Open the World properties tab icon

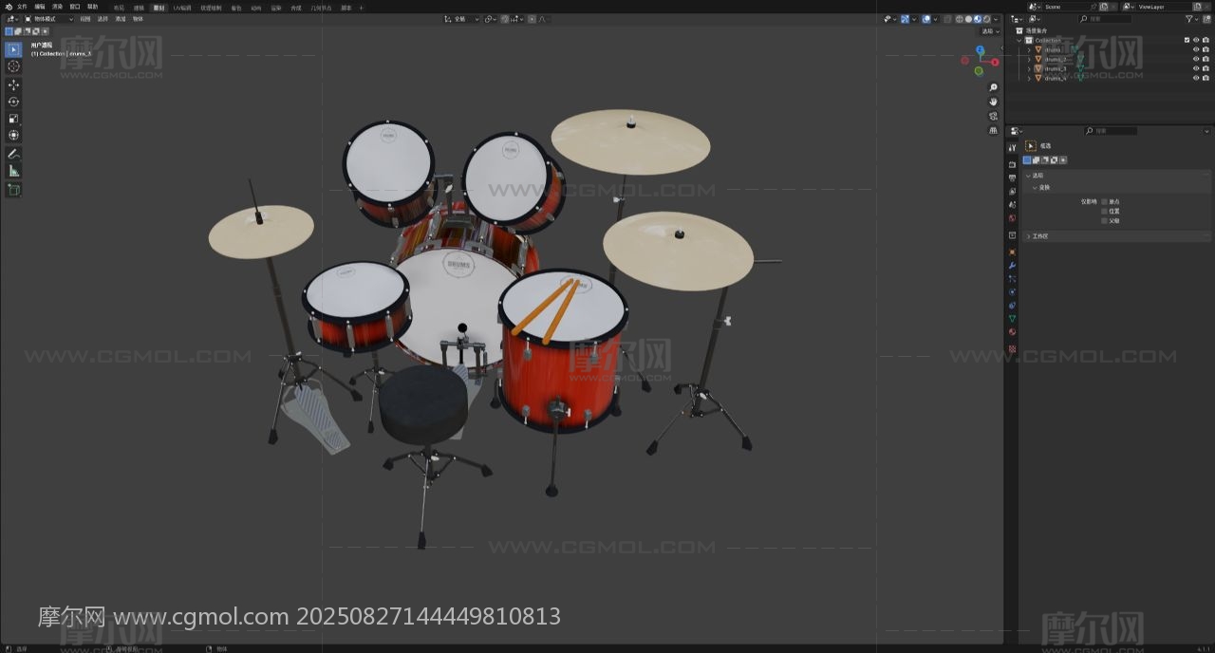(1012, 218)
